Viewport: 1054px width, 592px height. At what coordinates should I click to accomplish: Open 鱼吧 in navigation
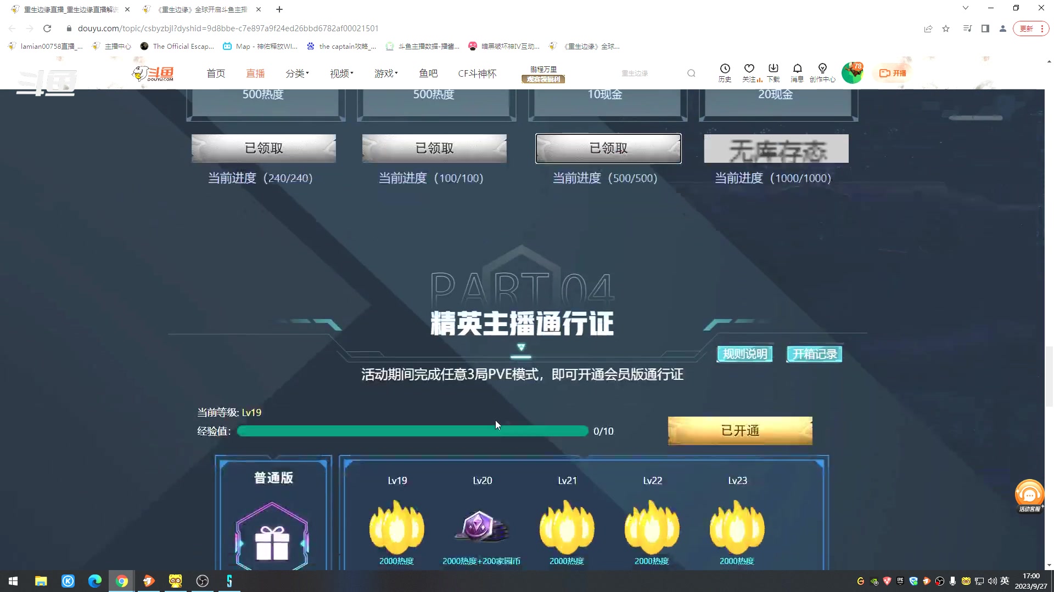428,73
